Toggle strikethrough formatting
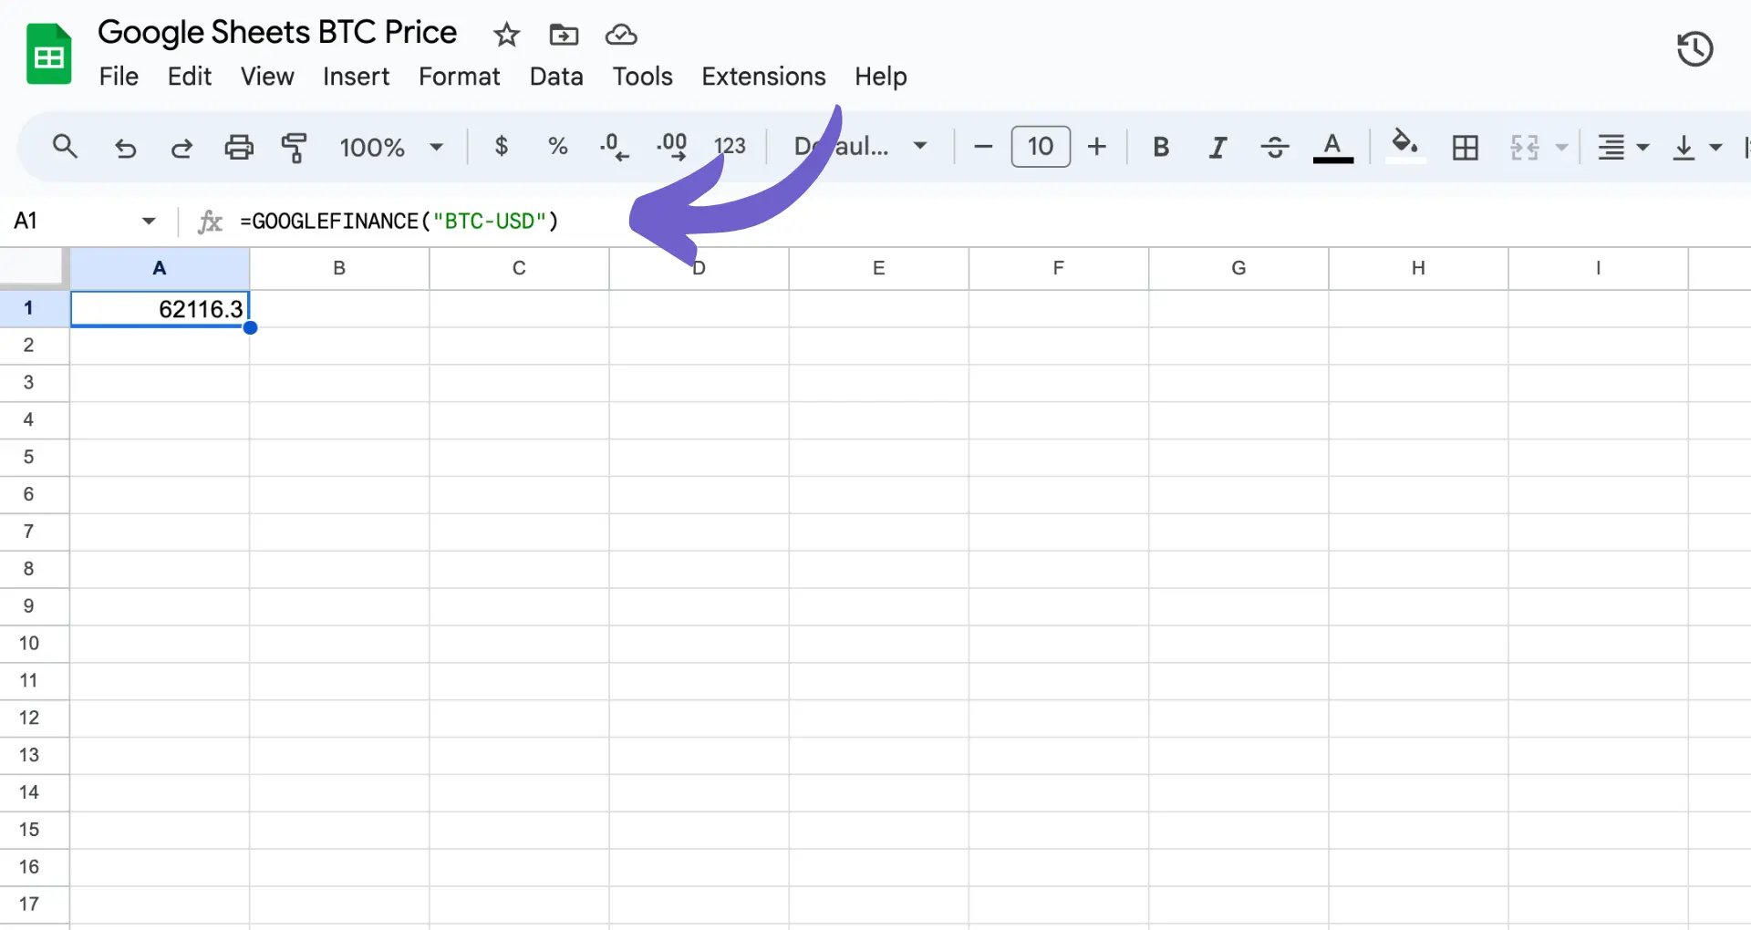 coord(1274,147)
